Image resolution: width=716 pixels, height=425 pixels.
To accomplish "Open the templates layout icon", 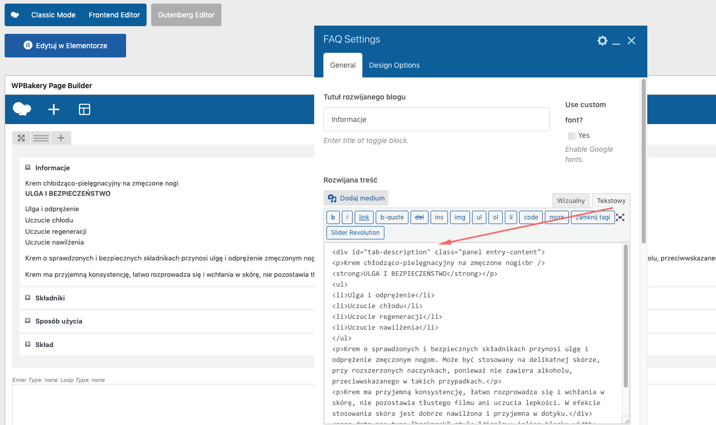I will (x=85, y=109).
